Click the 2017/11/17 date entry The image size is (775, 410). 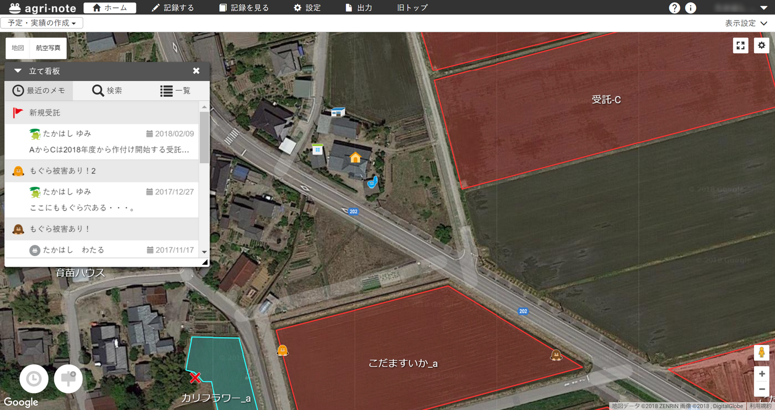pyautogui.click(x=171, y=250)
